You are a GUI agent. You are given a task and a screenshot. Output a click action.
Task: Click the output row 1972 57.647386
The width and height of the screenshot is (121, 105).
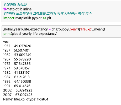[x=17, y=64]
